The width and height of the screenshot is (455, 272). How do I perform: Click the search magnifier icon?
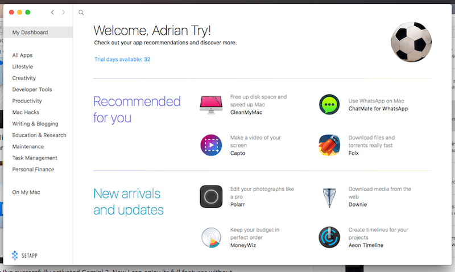tap(81, 13)
